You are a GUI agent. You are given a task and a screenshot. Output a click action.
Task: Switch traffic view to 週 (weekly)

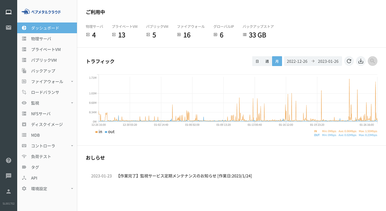(x=267, y=61)
